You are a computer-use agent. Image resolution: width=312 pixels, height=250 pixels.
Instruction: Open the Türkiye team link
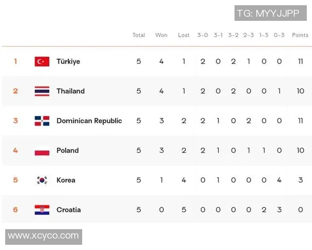(x=68, y=61)
